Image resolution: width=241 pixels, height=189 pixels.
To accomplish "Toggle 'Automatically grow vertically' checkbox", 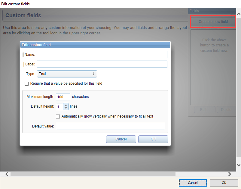I will coord(58,116).
